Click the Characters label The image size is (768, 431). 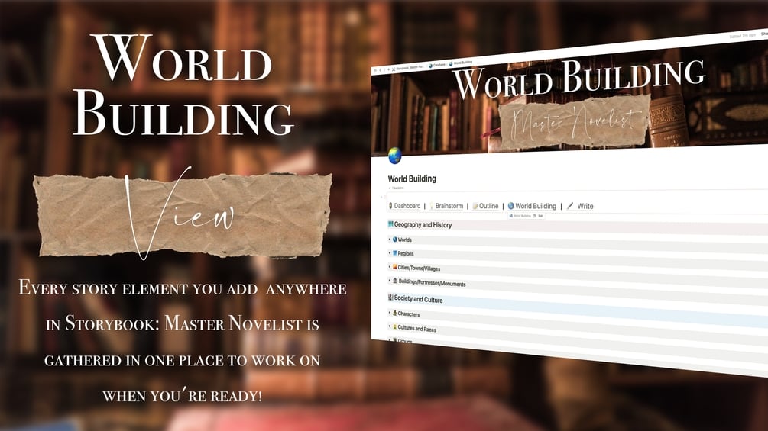click(409, 314)
